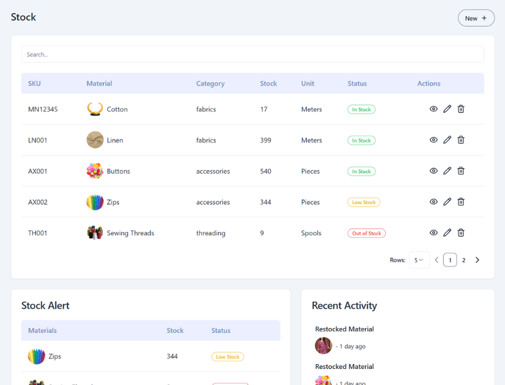The image size is (505, 385).
Task: Edit the Linen row
Action: tap(447, 140)
